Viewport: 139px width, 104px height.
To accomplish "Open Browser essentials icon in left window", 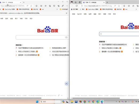I will [x=59, y=6].
